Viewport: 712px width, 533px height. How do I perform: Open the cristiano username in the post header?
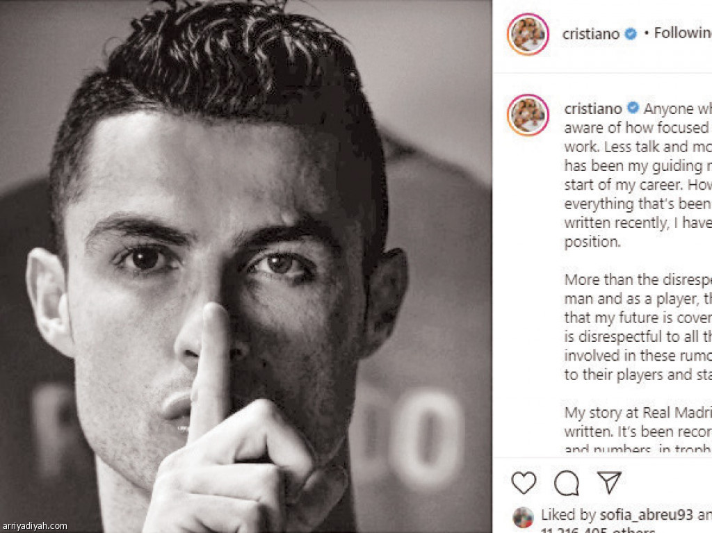pyautogui.click(x=591, y=33)
